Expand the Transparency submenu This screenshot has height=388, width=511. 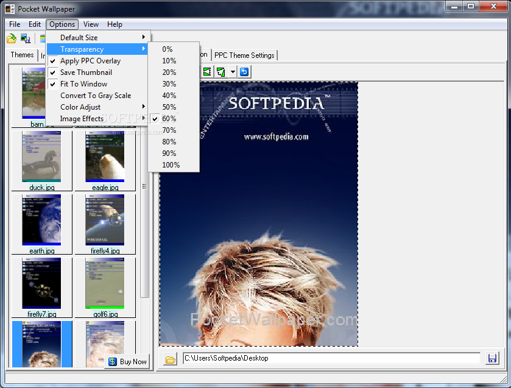pos(97,49)
